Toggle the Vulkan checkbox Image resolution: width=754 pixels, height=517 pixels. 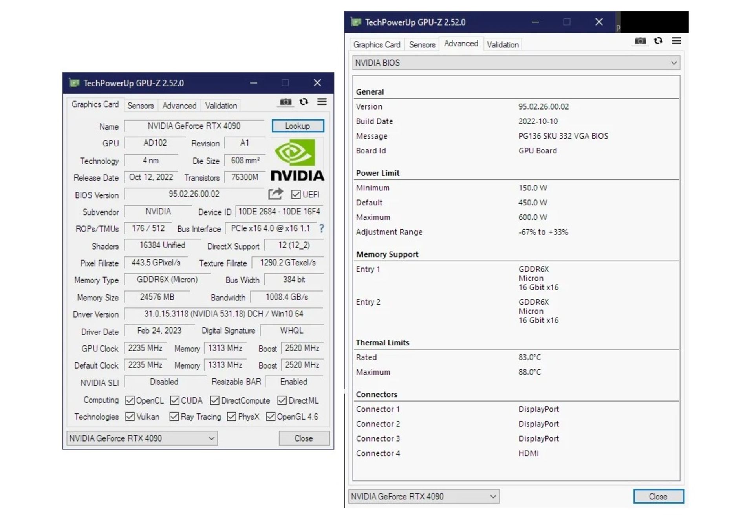(130, 417)
